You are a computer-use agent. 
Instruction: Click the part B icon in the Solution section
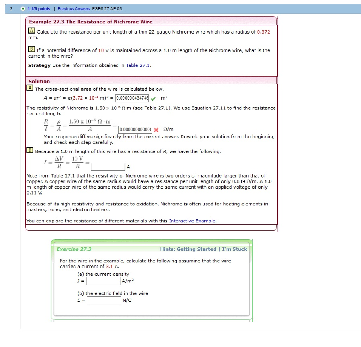point(30,150)
